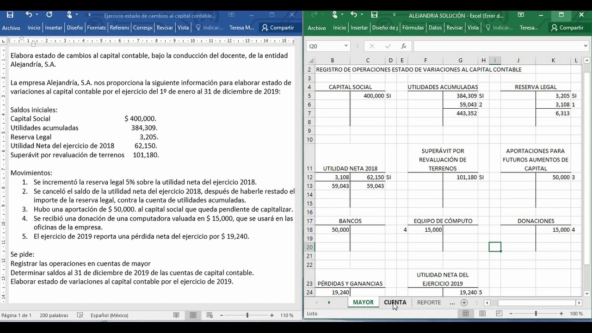Image resolution: width=592 pixels, height=333 pixels.
Task: Click the next sheet navigation arrow
Action: (329, 302)
